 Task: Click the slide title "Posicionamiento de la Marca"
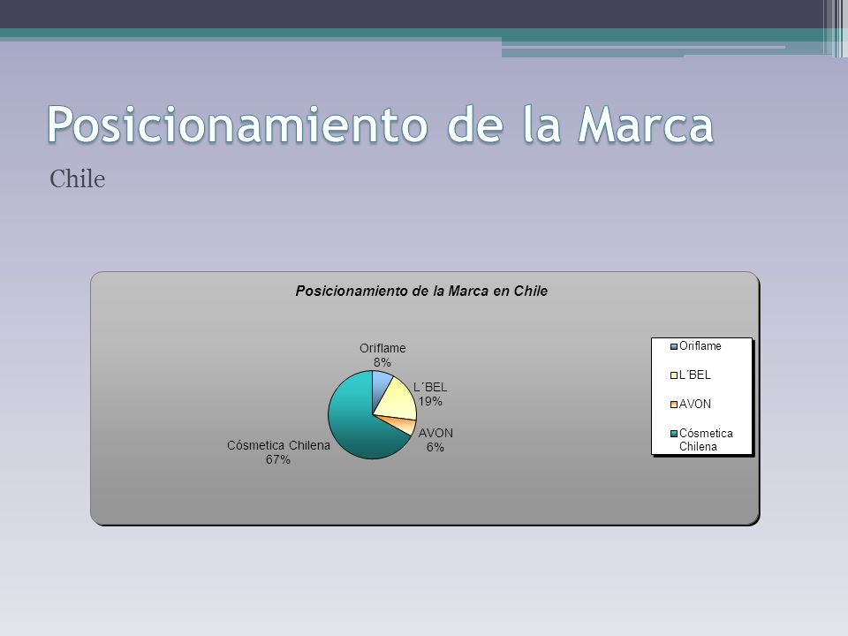pyautogui.click(x=380, y=125)
